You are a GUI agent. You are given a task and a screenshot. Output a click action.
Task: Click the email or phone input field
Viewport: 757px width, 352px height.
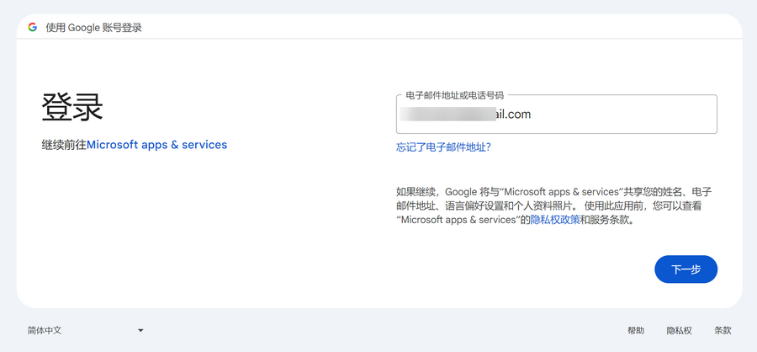[x=556, y=115]
